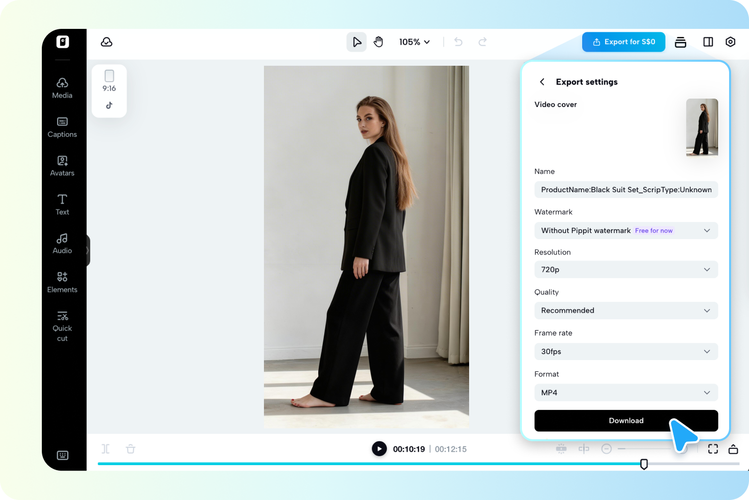The image size is (749, 500).
Task: Switch to the hand pan tool
Action: click(x=378, y=42)
